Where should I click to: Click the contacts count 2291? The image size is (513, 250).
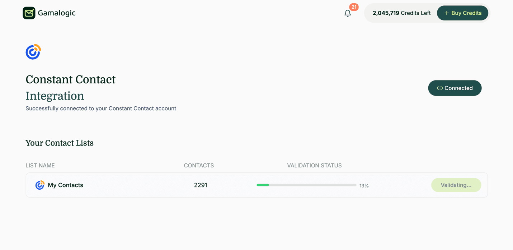click(x=200, y=185)
